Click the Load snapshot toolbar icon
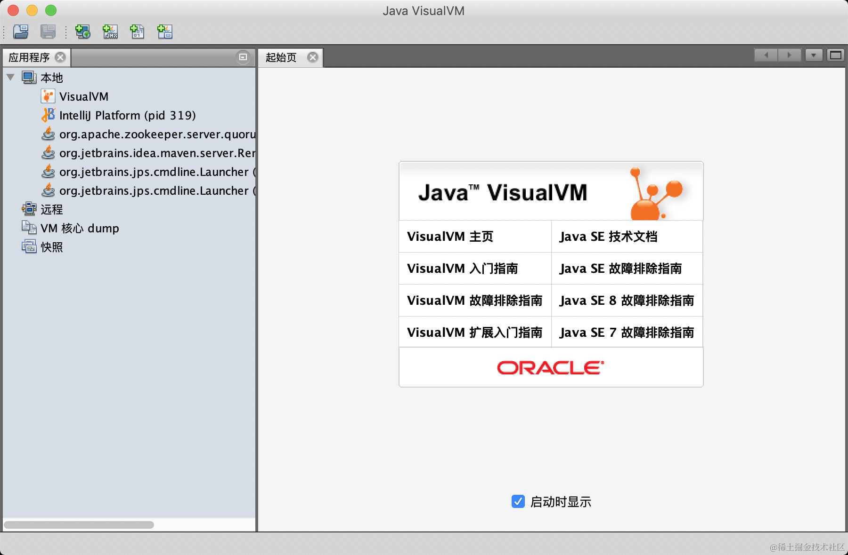848x555 pixels. click(21, 32)
